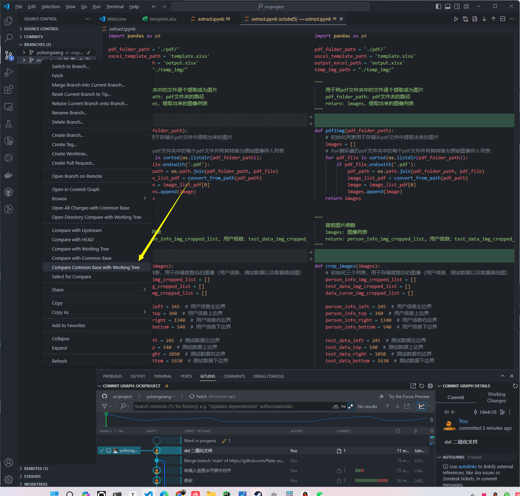Image resolution: width=520 pixels, height=496 pixels.
Task: Split editor layout icon in editor toolbar
Action: [x=503, y=19]
